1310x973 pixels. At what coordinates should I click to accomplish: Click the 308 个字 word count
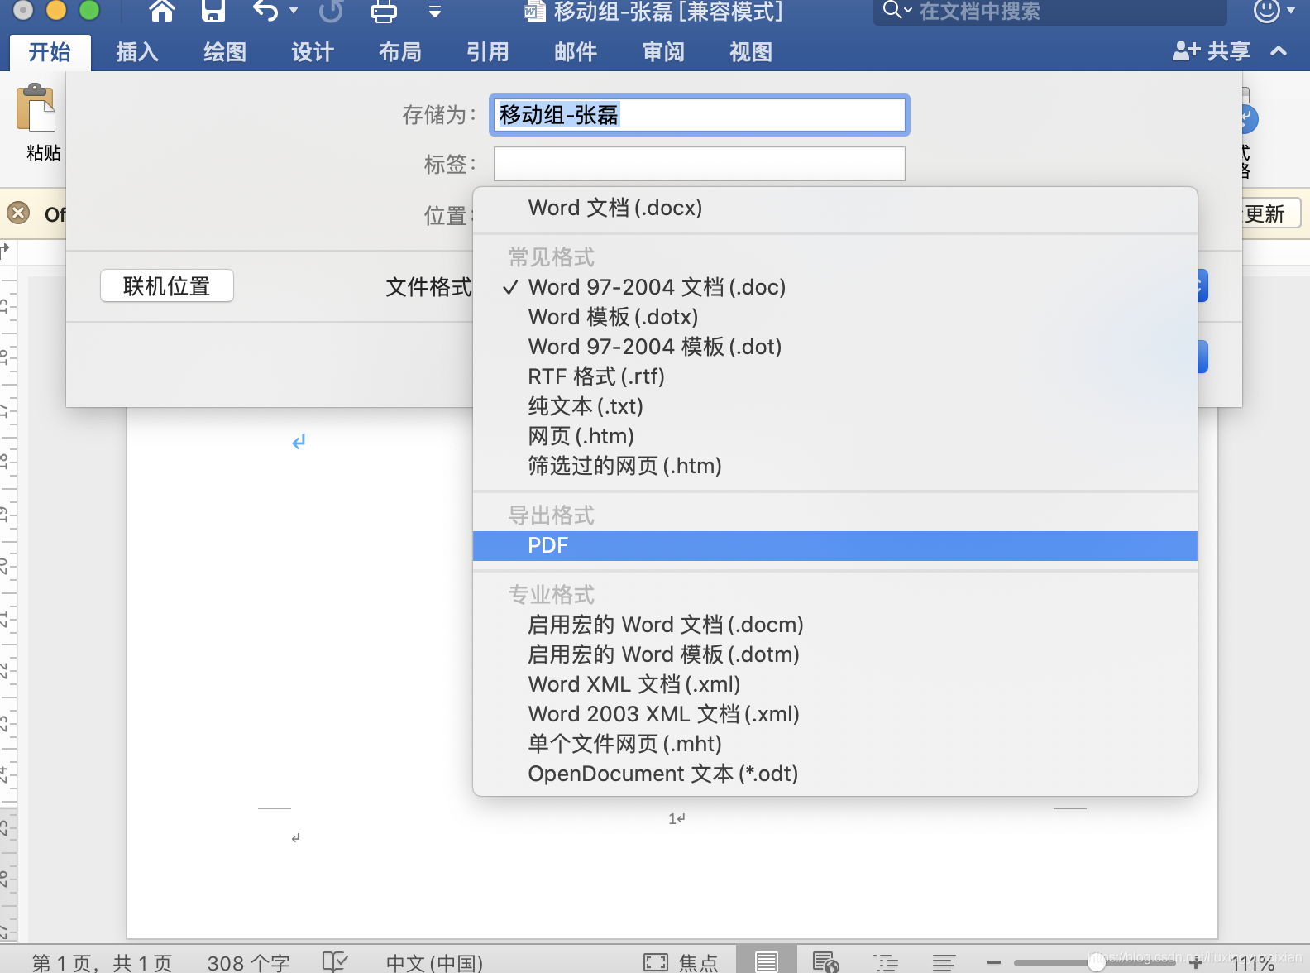pyautogui.click(x=249, y=962)
